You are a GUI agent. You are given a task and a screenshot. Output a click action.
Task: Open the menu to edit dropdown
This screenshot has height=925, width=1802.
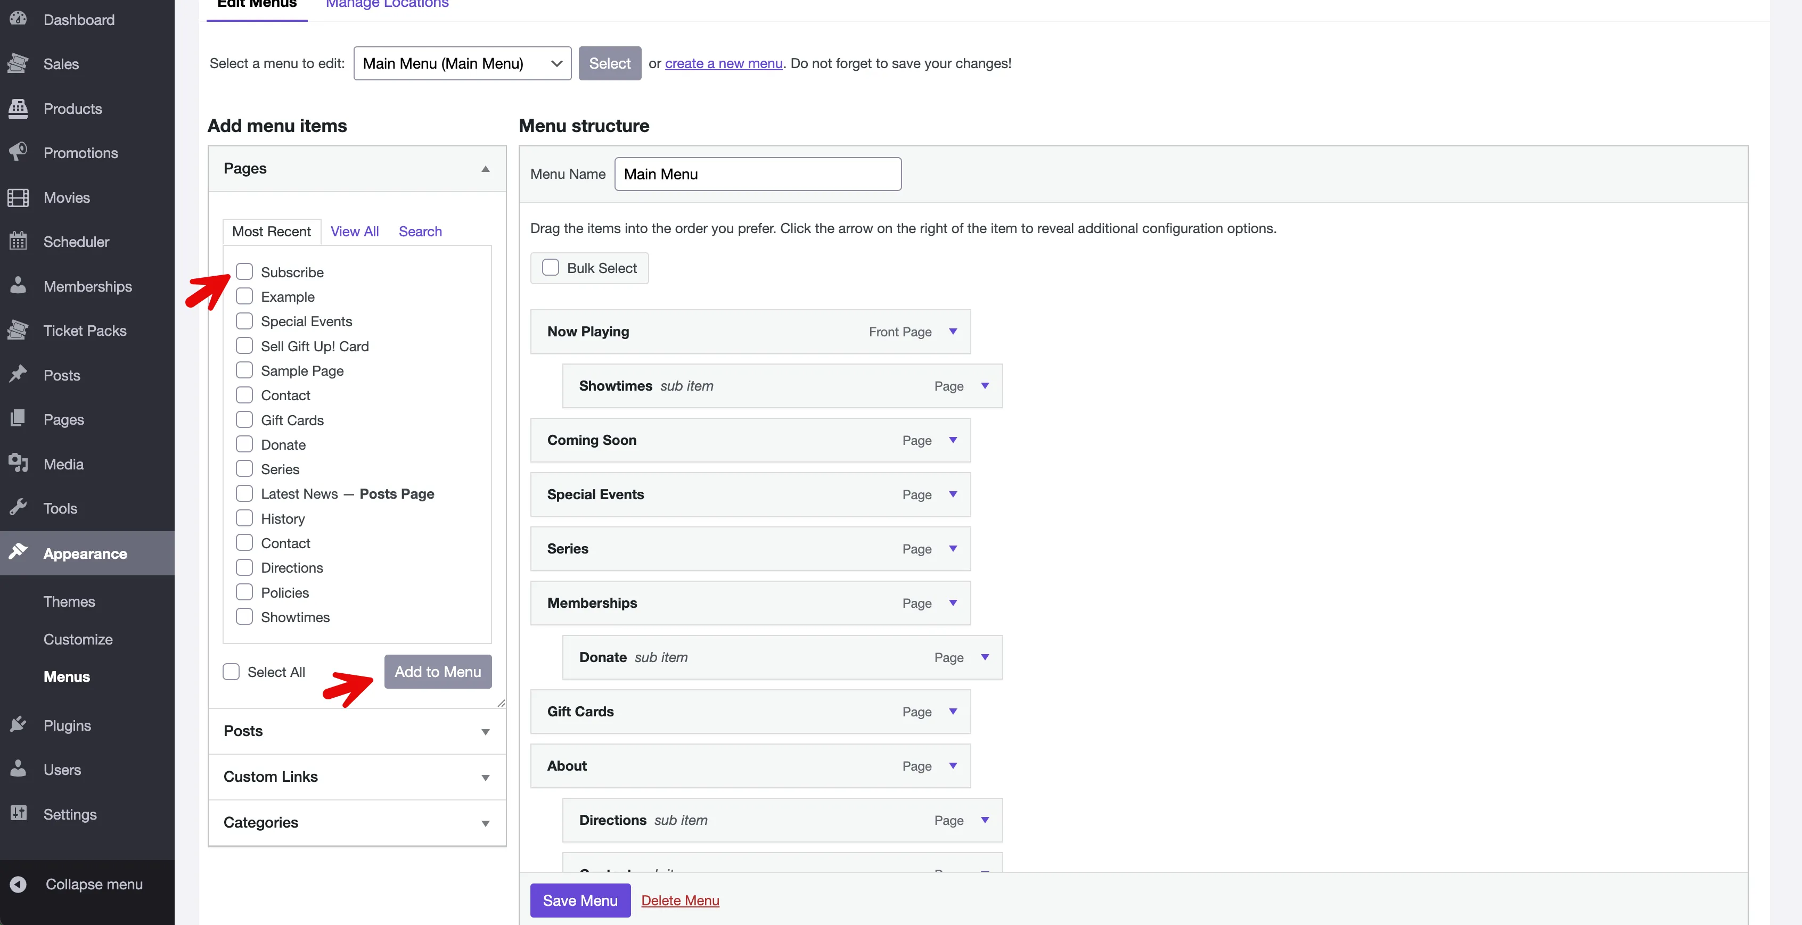coord(462,63)
